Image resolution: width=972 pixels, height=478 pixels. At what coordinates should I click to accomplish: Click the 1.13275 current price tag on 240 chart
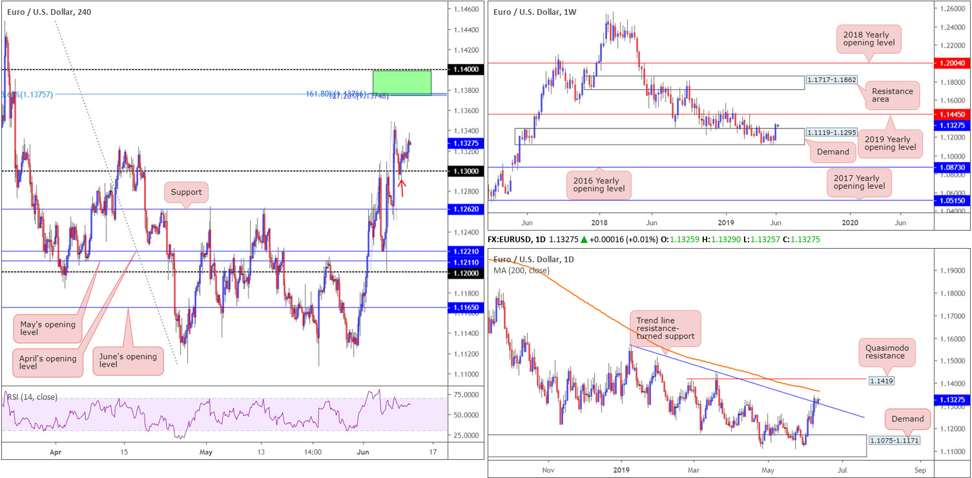click(465, 143)
